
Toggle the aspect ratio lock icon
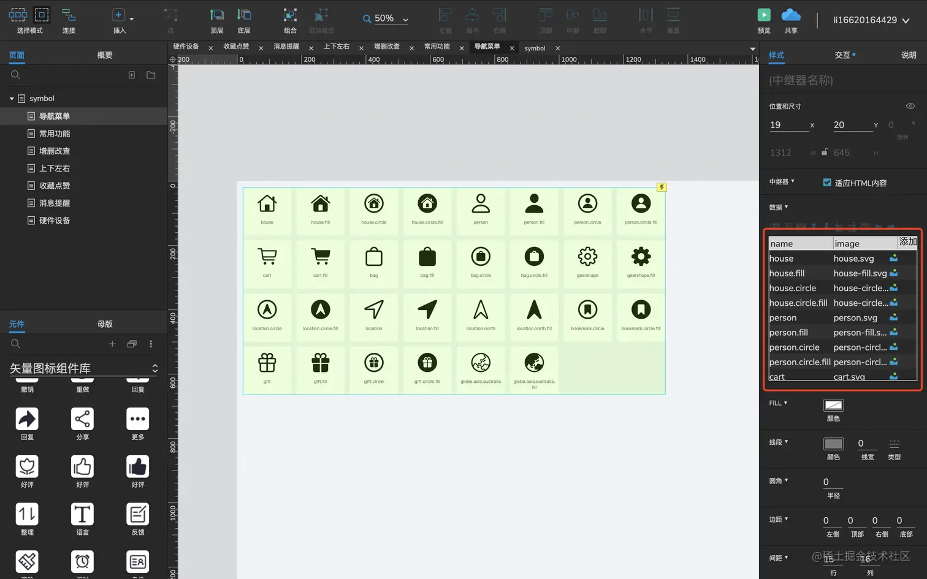pos(825,152)
